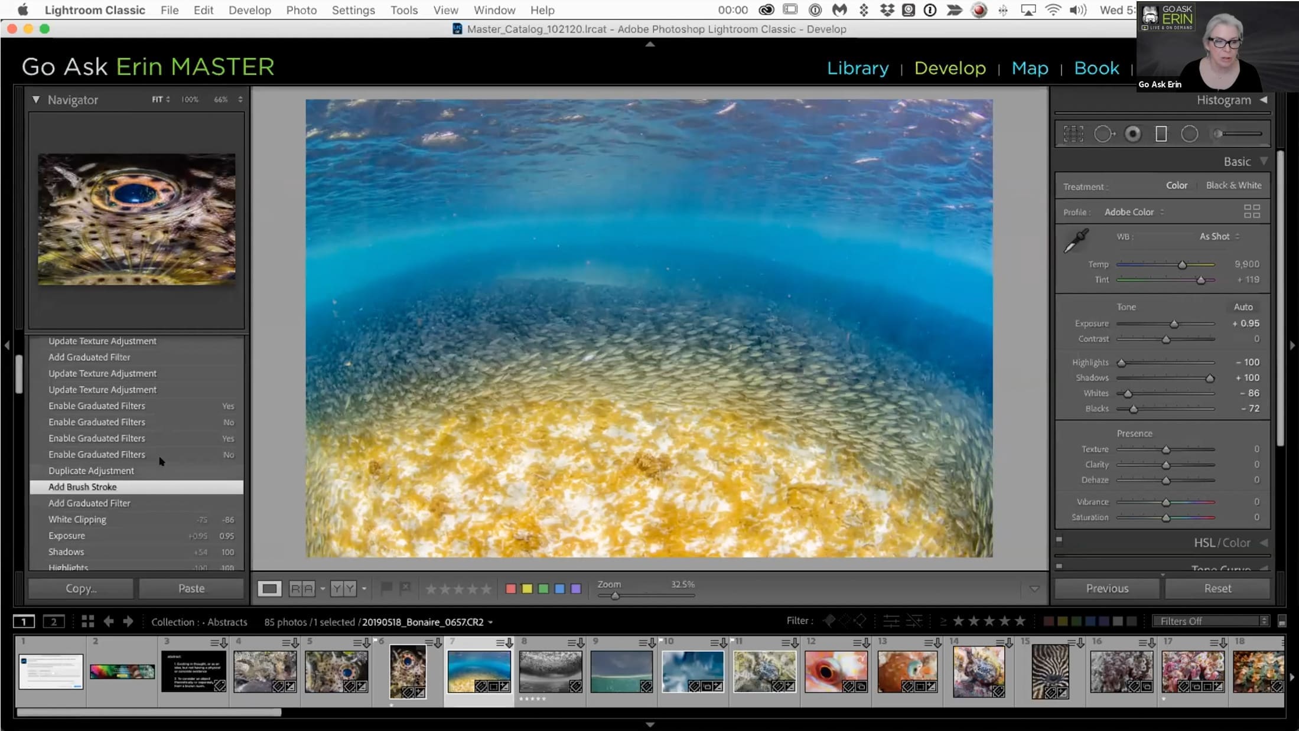Image resolution: width=1299 pixels, height=731 pixels.
Task: Select the Crop Overlay tool
Action: tap(1073, 134)
